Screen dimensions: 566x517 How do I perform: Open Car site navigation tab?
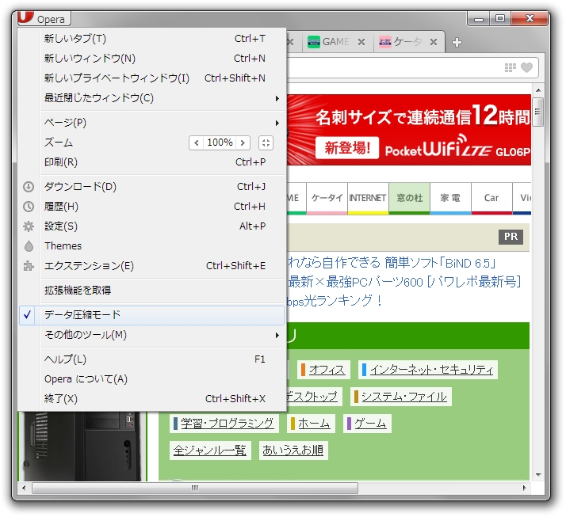[491, 198]
